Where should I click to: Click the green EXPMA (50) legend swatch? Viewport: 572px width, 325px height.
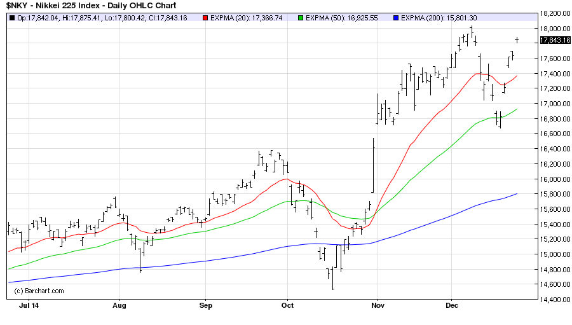pyautogui.click(x=301, y=18)
